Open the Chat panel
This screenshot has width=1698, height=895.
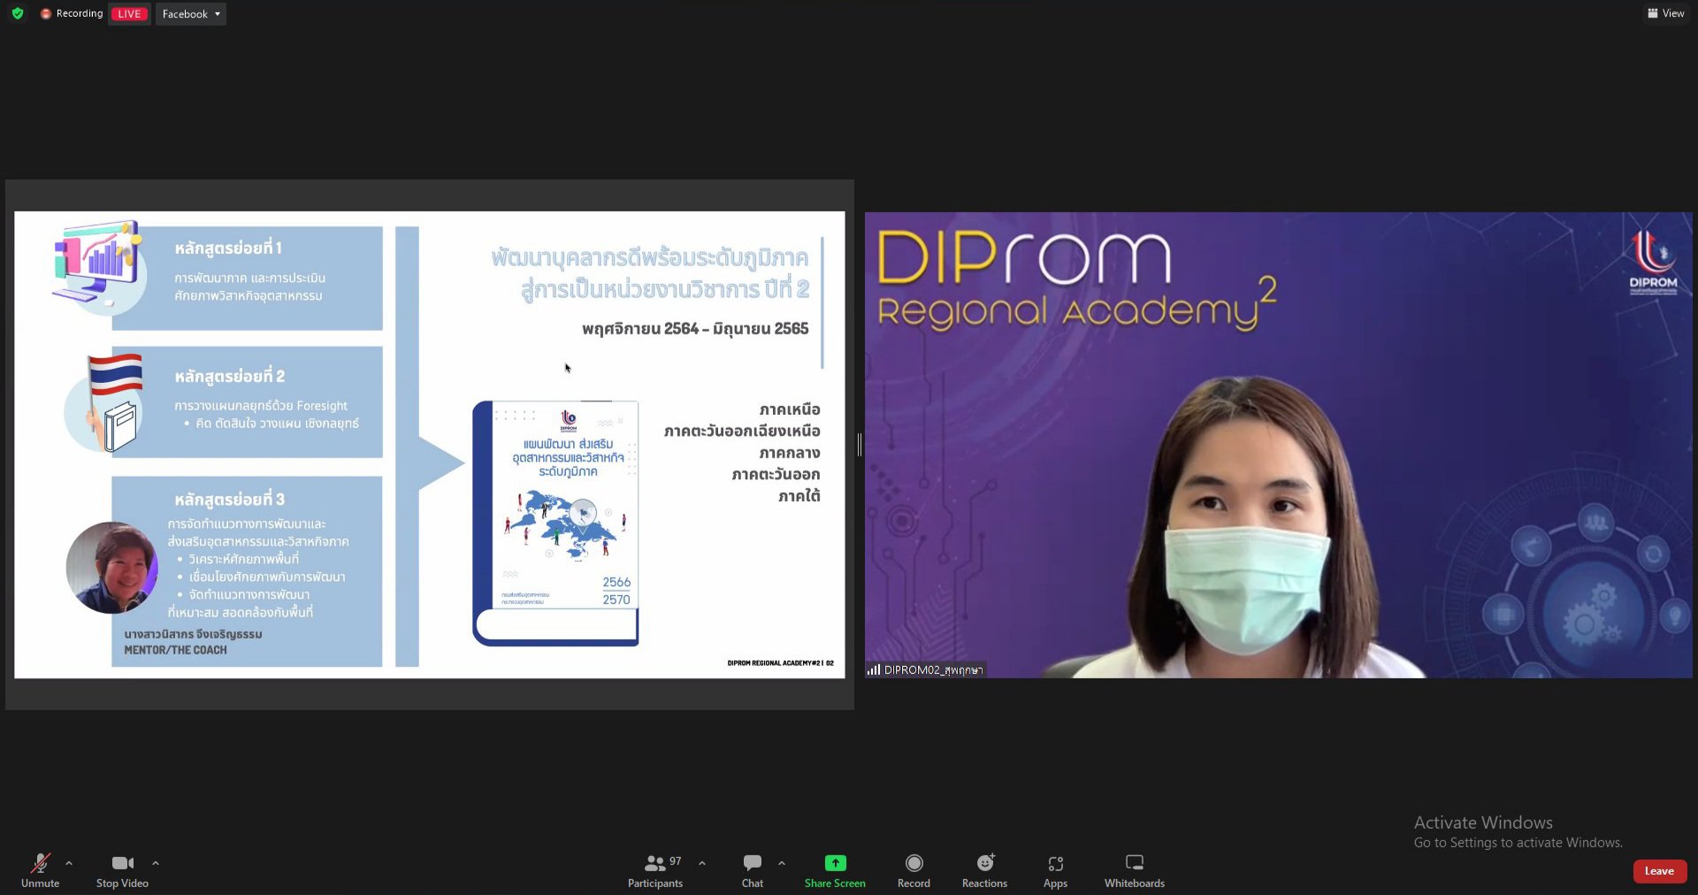click(752, 870)
